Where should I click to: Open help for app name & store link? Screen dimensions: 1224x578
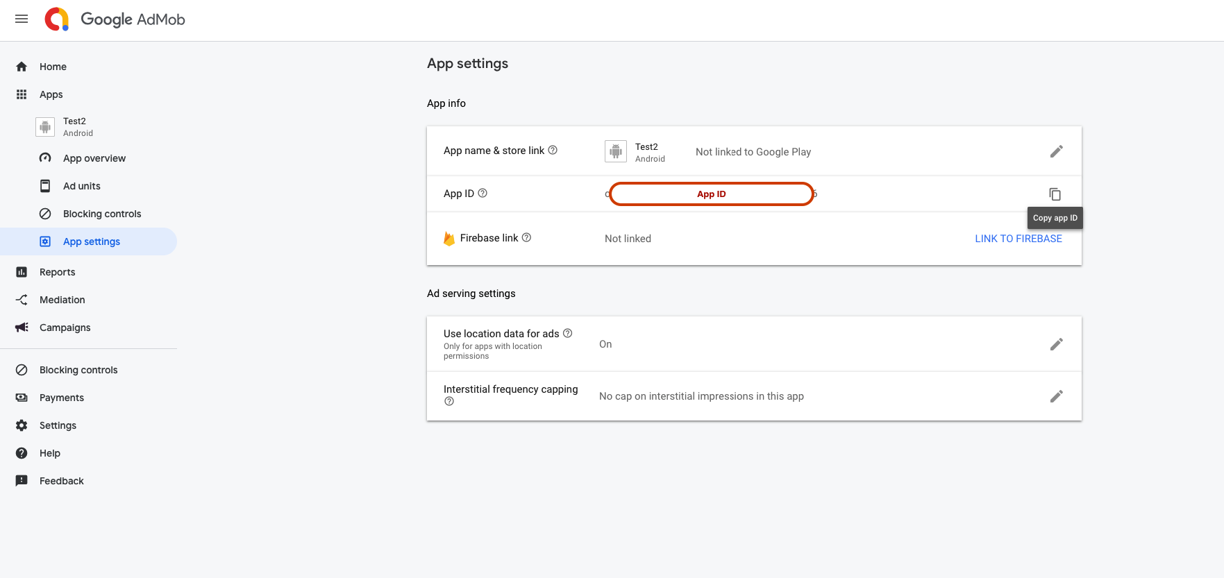tap(553, 151)
